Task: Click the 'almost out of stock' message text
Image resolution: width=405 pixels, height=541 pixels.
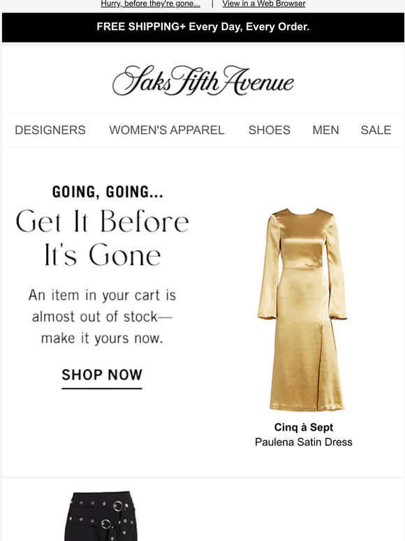Action: click(x=102, y=317)
